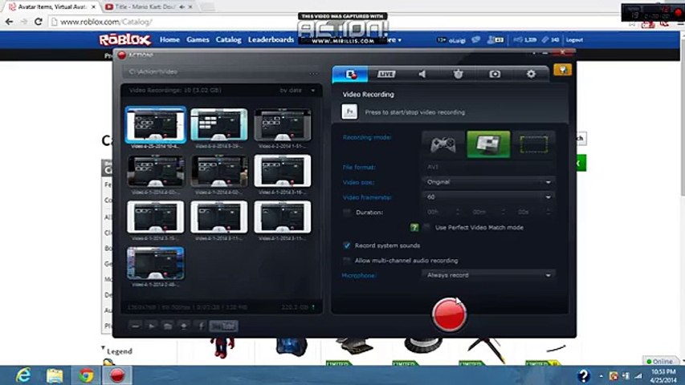Click the Action recorder taskbar icon
This screenshot has height=385, width=685.
click(x=117, y=375)
